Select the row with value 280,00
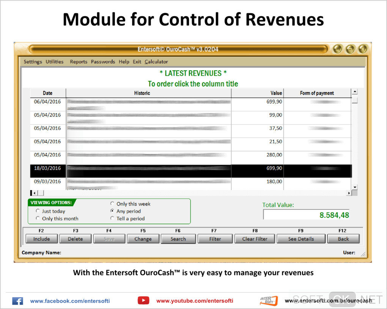 pyautogui.click(x=191, y=158)
